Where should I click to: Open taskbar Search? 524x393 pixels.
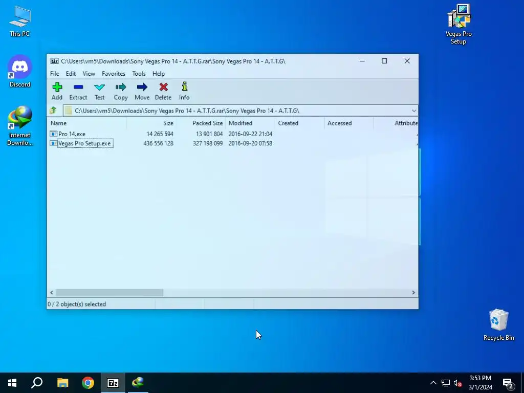click(x=37, y=383)
